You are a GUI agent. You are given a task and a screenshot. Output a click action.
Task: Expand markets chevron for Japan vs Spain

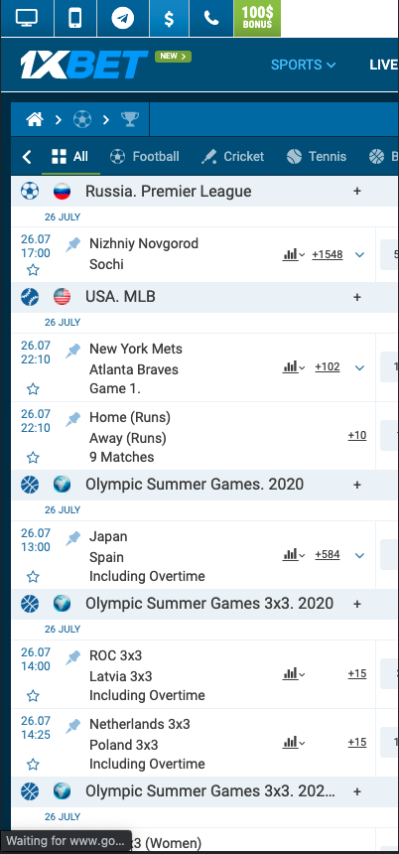pyautogui.click(x=359, y=555)
